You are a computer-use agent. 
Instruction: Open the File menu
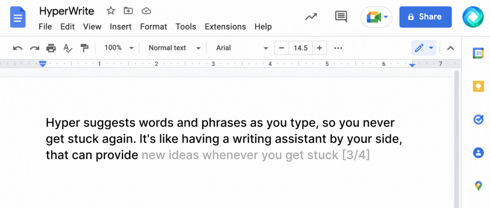(x=45, y=27)
